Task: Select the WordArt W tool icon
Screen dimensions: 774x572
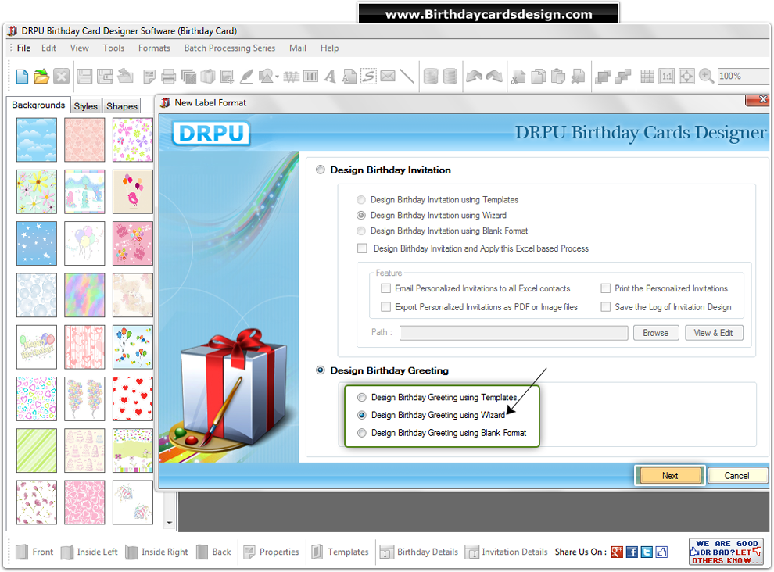Action: [292, 77]
